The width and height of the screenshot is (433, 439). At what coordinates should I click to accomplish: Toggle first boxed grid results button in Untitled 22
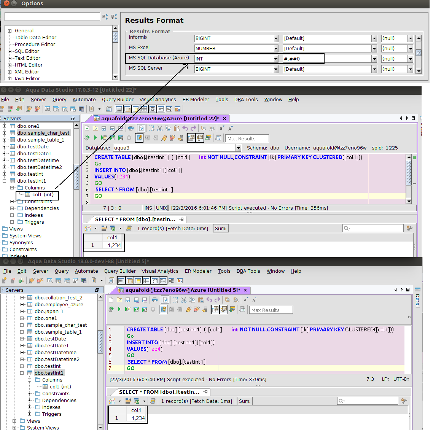coord(191,138)
